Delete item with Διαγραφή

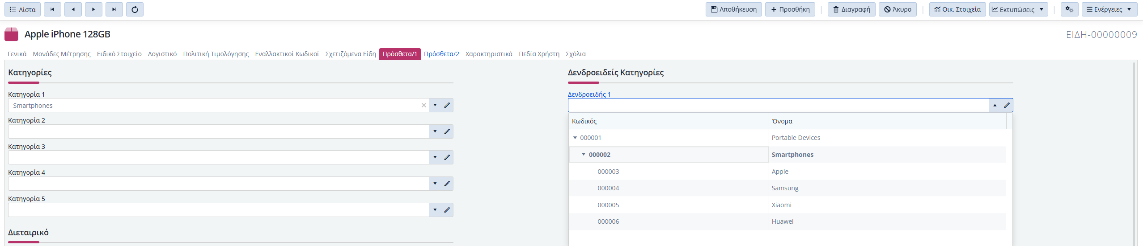pyautogui.click(x=851, y=9)
